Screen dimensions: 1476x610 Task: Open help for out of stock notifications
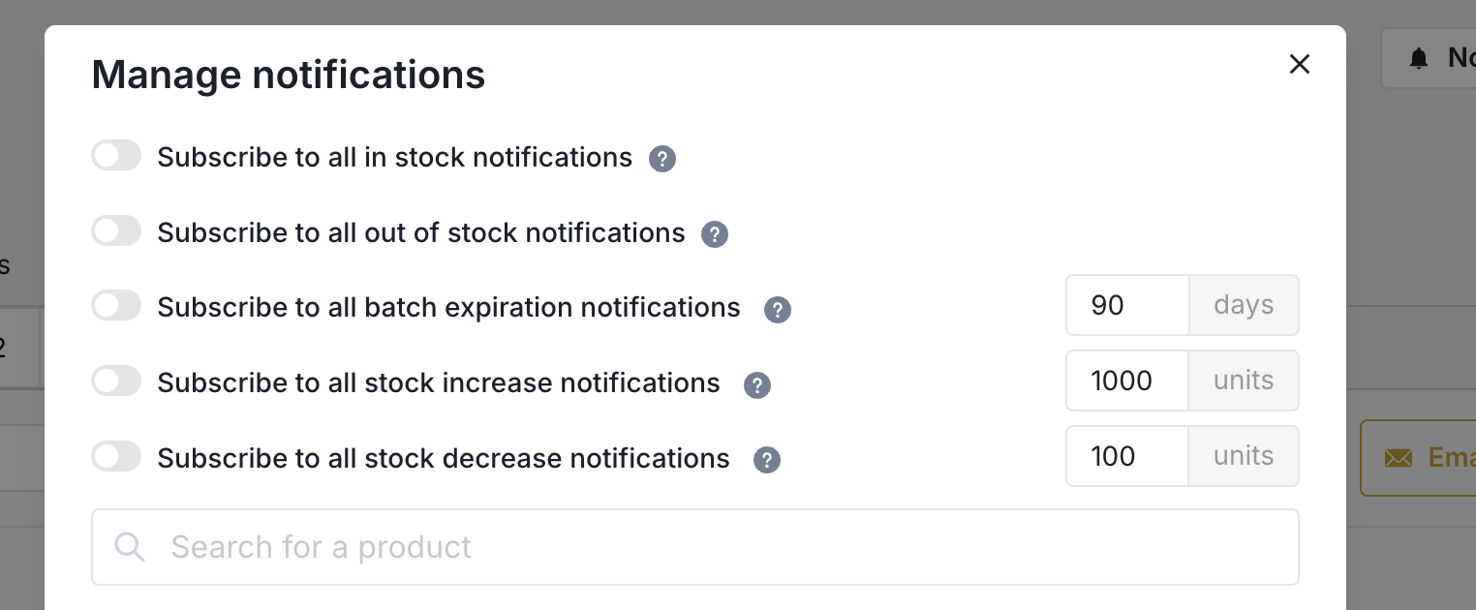click(715, 234)
